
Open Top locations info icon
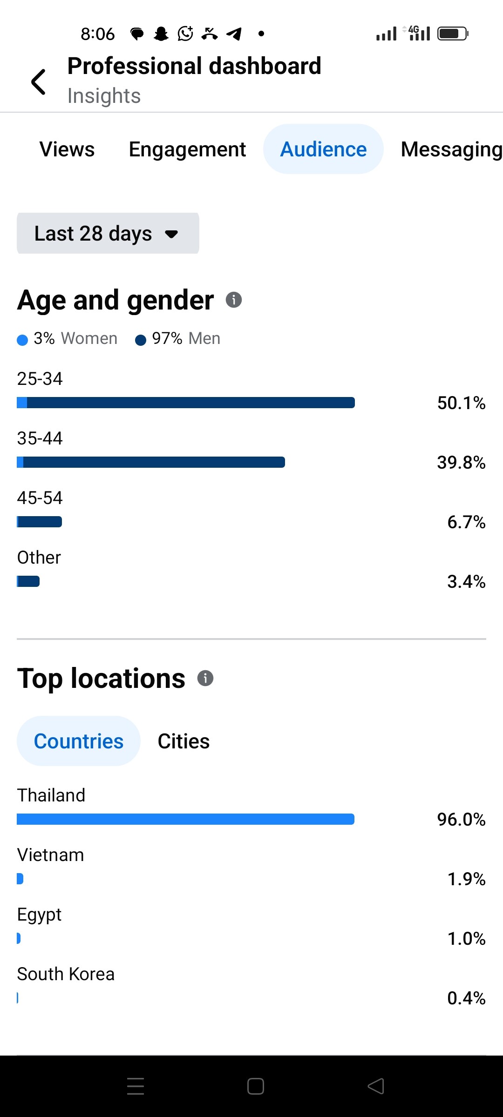pyautogui.click(x=205, y=678)
